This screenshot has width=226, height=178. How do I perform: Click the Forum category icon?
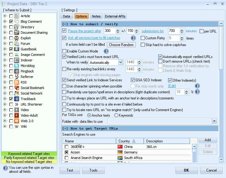tap(17, 44)
